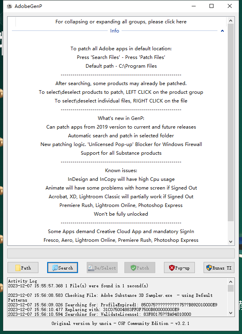Minimize the AdobeGenP window

coord(194,6)
